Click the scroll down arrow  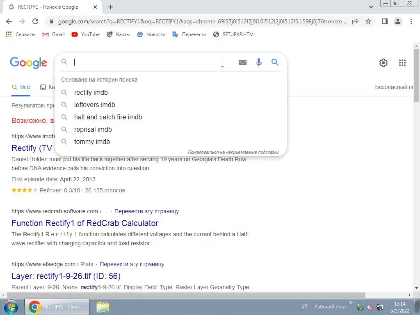(x=416, y=288)
